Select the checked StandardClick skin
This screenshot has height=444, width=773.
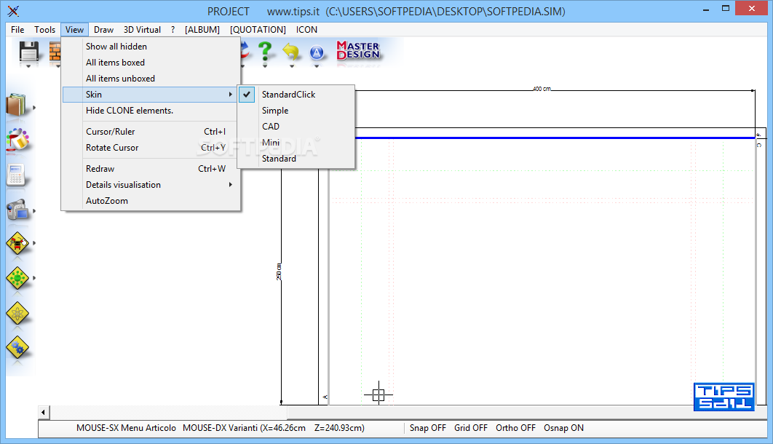click(x=296, y=94)
